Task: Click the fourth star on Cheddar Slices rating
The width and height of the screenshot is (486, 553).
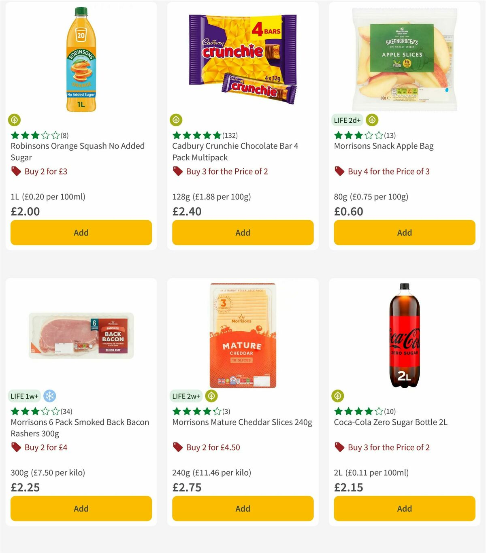Action: pyautogui.click(x=207, y=411)
